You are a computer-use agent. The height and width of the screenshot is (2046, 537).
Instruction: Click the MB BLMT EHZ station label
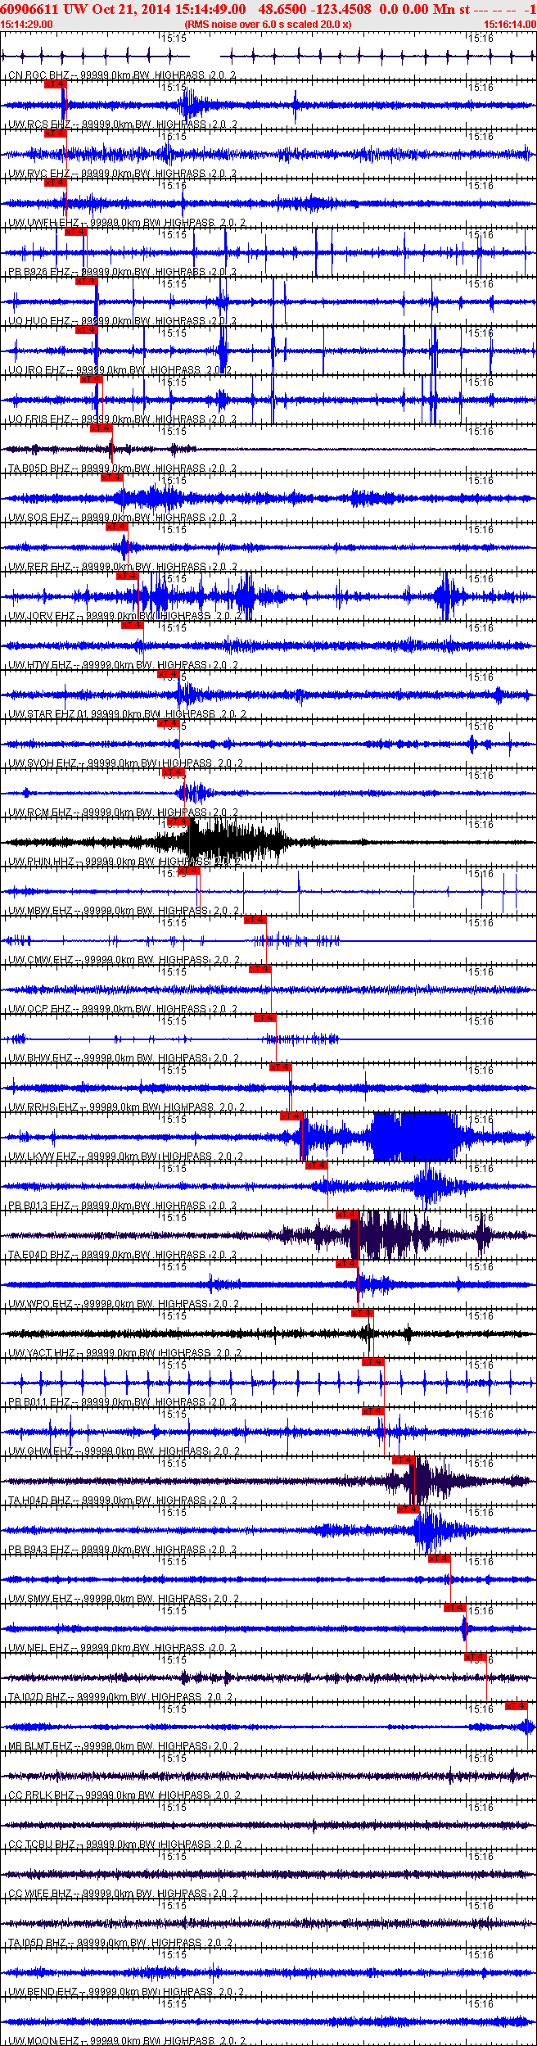click(x=40, y=1746)
